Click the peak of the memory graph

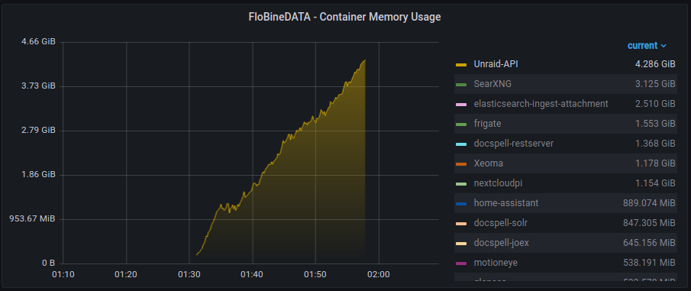[364, 60]
